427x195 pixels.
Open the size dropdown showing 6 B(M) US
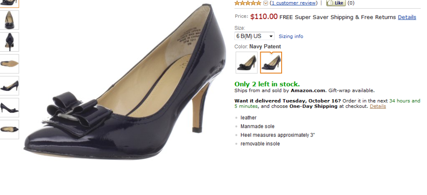coord(254,36)
